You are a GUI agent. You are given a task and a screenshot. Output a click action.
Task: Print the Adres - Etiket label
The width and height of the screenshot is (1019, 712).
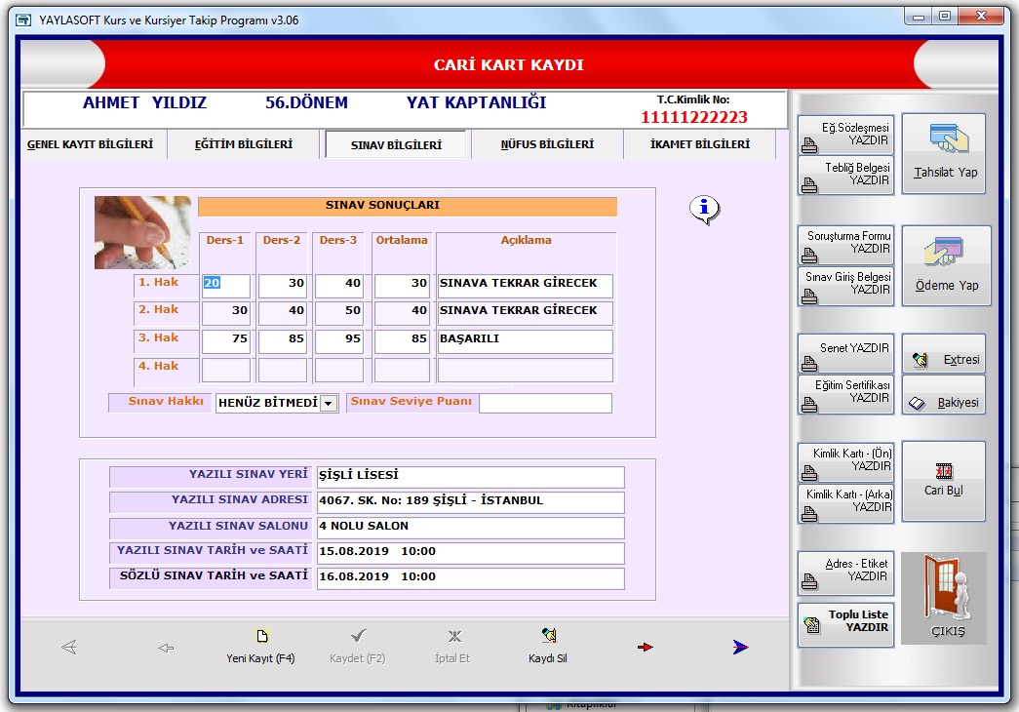click(x=846, y=573)
